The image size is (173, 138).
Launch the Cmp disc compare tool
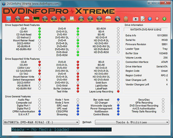pos(45,19)
